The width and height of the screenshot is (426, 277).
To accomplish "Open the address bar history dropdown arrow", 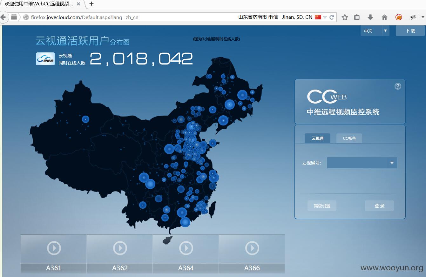I will point(325,17).
